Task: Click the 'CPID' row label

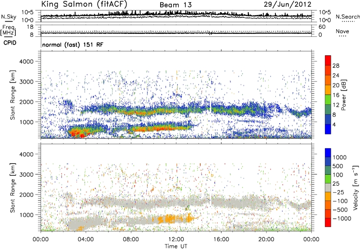Action: [10, 43]
